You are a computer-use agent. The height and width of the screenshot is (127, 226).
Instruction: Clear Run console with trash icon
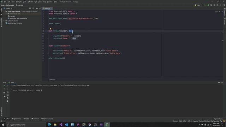click(x=8, y=101)
